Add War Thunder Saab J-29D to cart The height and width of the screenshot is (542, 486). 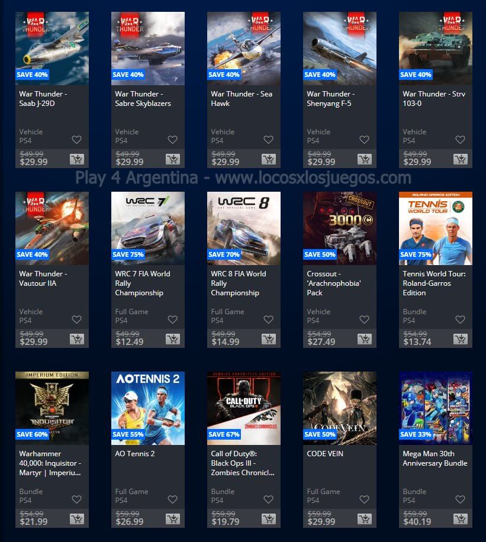pos(77,159)
